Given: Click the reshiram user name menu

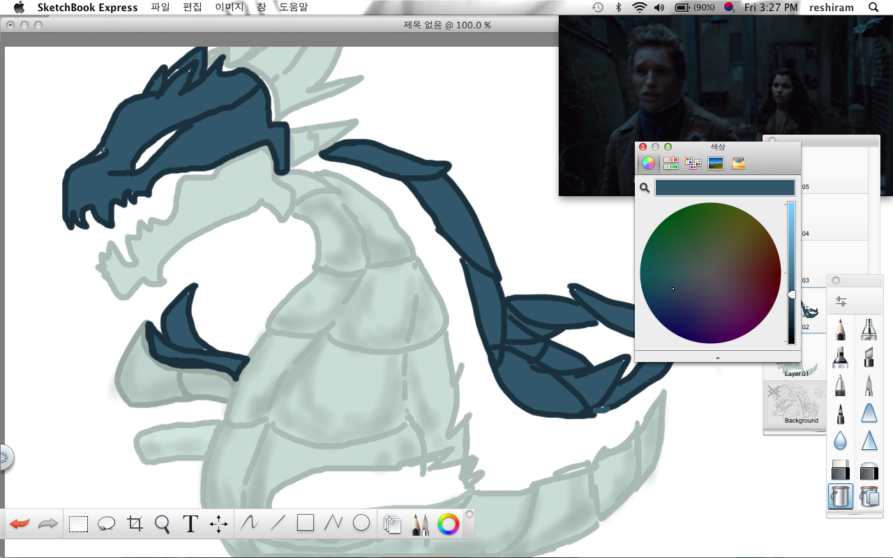Looking at the screenshot, I should tap(830, 8).
